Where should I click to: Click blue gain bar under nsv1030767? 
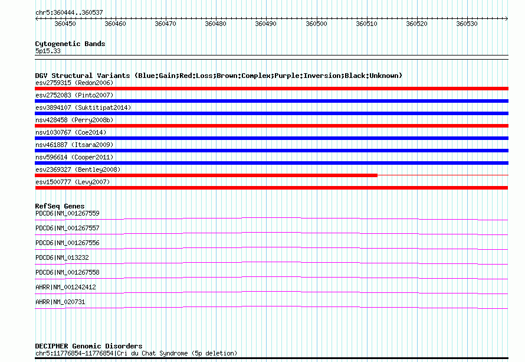point(271,138)
